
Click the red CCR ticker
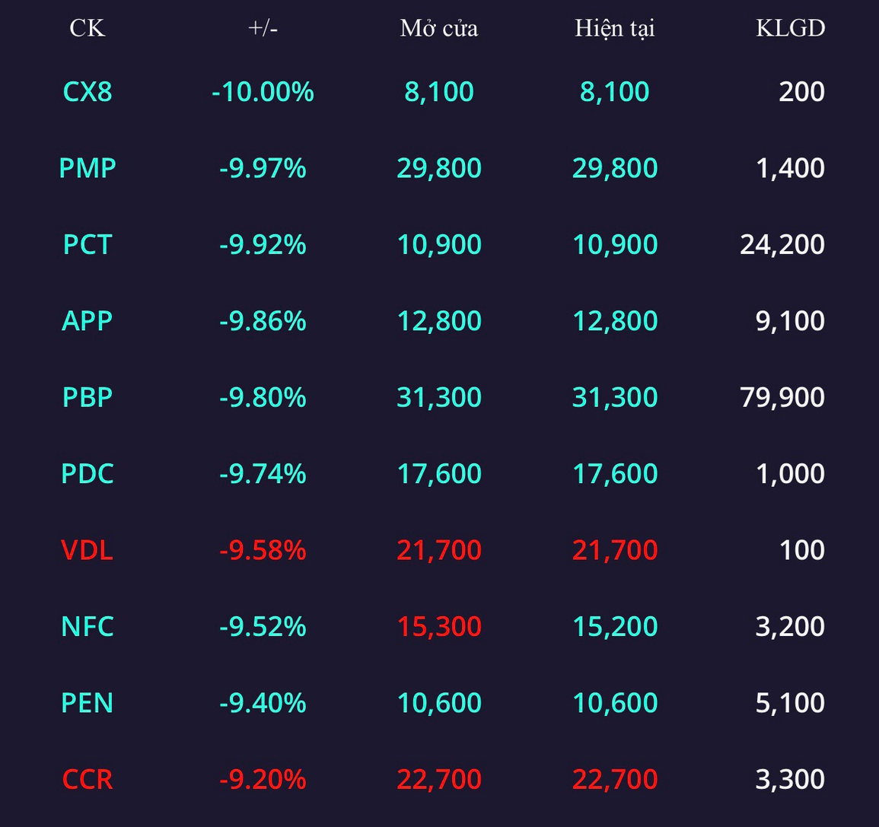(88, 779)
